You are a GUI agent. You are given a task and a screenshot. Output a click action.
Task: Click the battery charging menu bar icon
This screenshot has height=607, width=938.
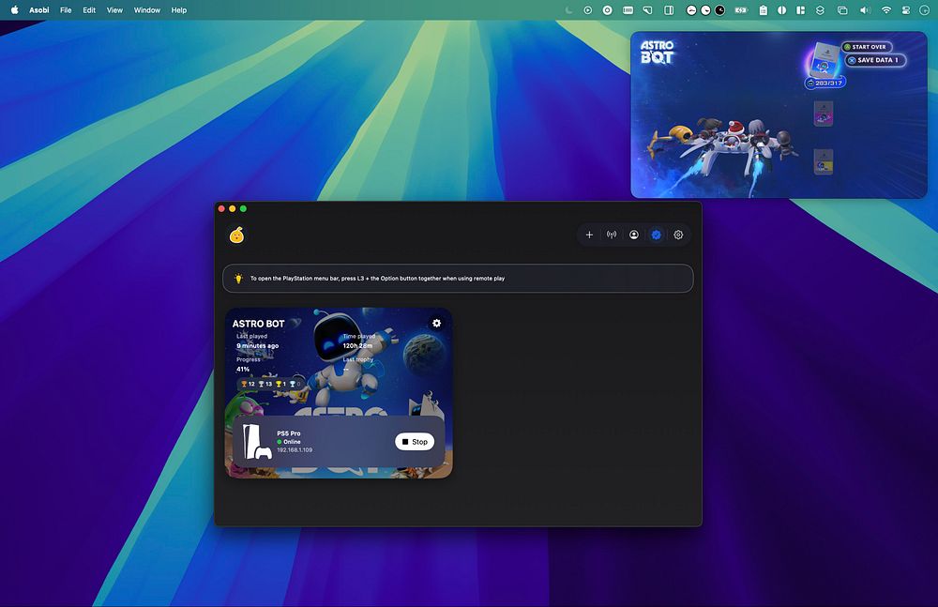[741, 10]
